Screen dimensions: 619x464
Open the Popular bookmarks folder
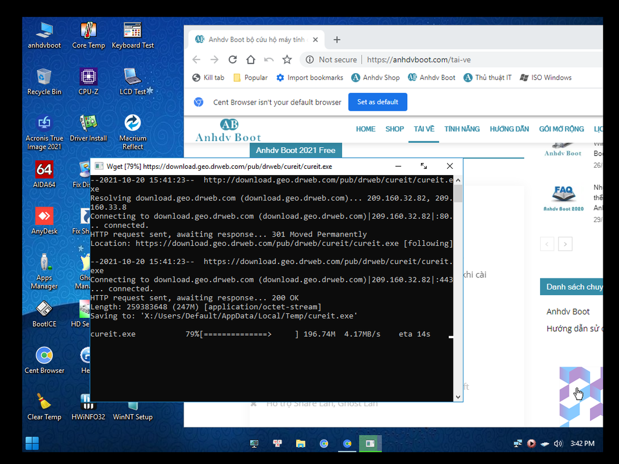click(x=251, y=78)
